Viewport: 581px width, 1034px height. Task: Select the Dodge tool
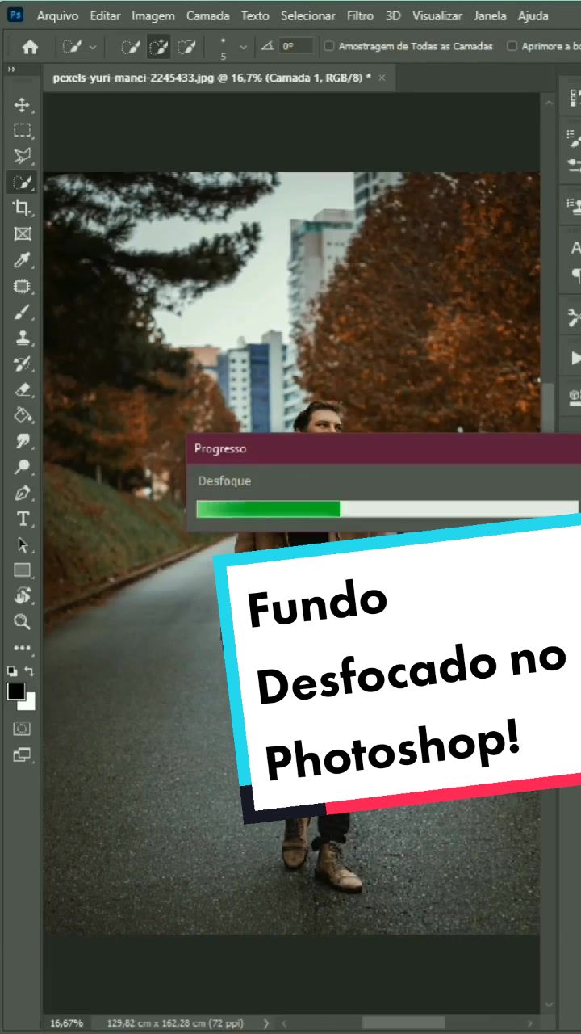22,467
